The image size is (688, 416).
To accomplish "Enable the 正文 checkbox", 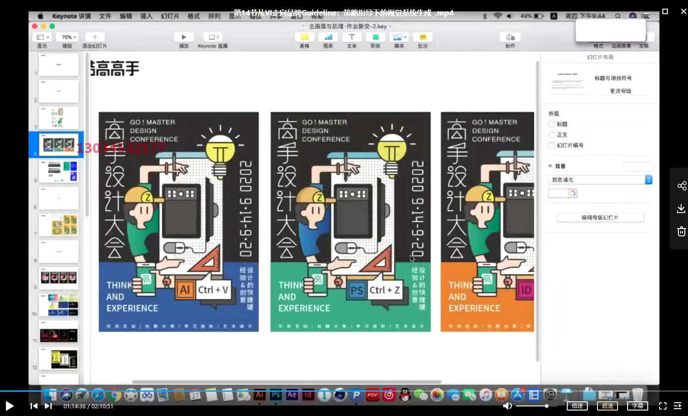I will coord(552,135).
